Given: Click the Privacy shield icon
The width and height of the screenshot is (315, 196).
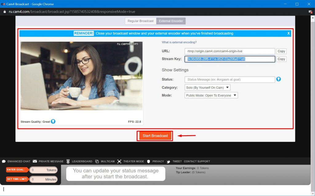Looking at the screenshot, I should click(x=148, y=161).
